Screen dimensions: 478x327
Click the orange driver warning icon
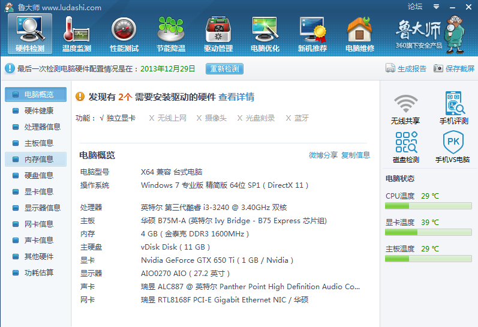[80, 97]
